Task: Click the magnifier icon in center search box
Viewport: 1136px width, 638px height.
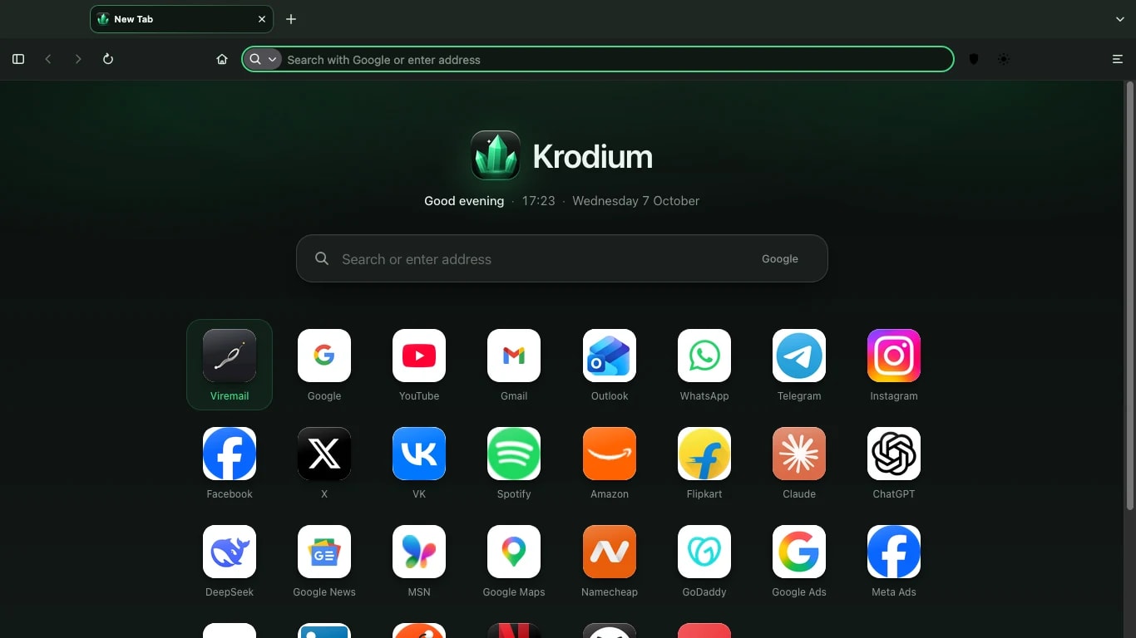Action: [x=322, y=258]
